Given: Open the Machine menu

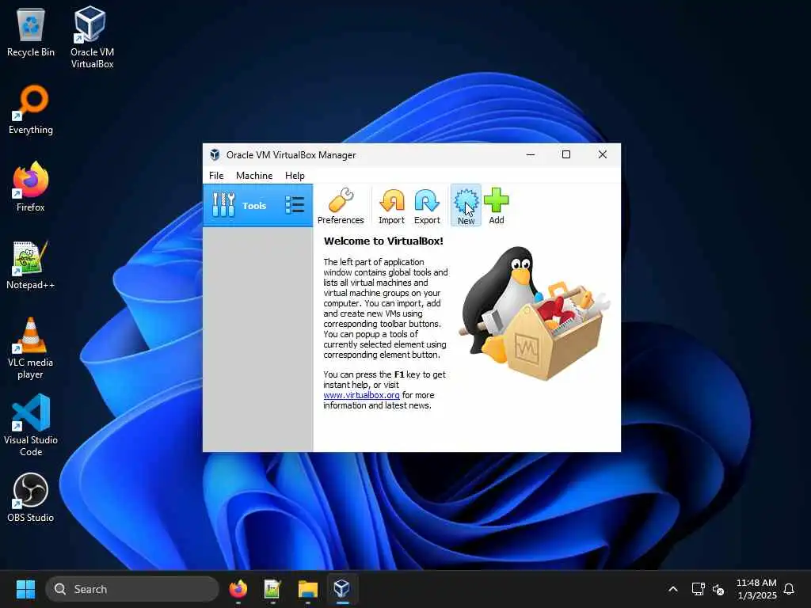Looking at the screenshot, I should (x=254, y=175).
